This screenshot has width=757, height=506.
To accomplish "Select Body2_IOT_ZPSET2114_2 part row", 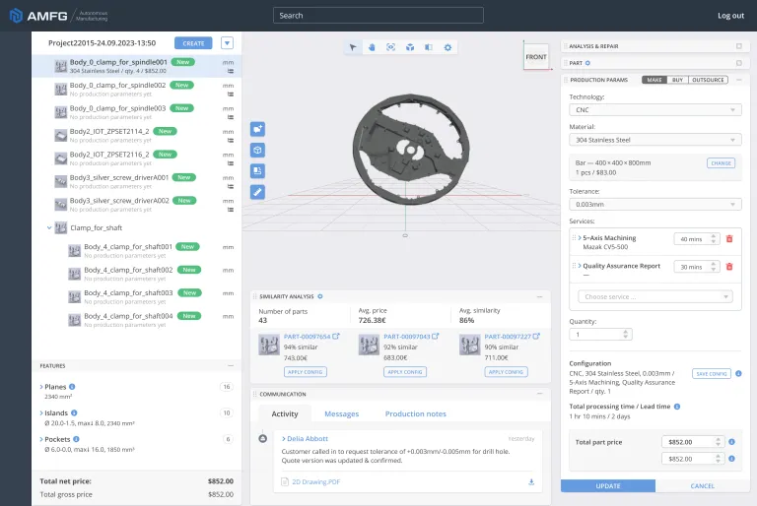I will pyautogui.click(x=137, y=135).
